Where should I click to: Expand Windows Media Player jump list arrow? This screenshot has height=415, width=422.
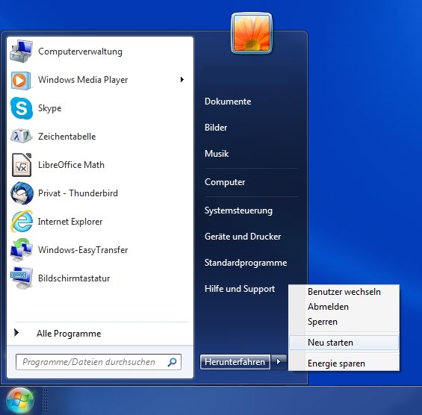point(182,80)
